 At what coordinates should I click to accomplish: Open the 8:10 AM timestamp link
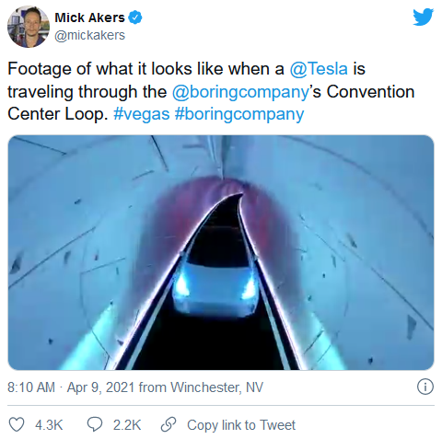coord(31,387)
